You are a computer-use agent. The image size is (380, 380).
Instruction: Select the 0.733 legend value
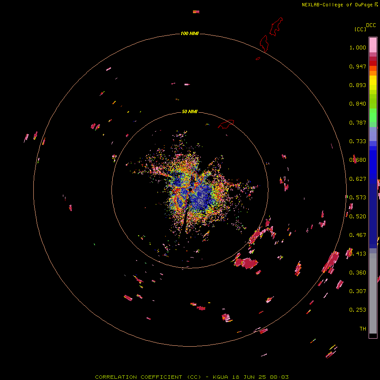coord(358,141)
